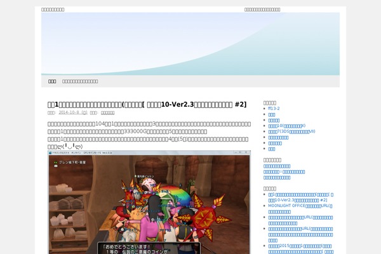This screenshot has width=381, height=254.
Task: Open the post date link 2014-10-8
Action: [x=73, y=112]
